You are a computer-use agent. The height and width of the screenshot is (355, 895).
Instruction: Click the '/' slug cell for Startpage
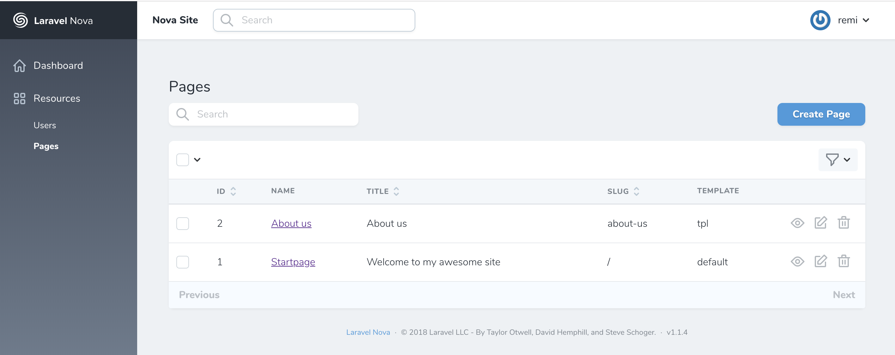(x=609, y=262)
